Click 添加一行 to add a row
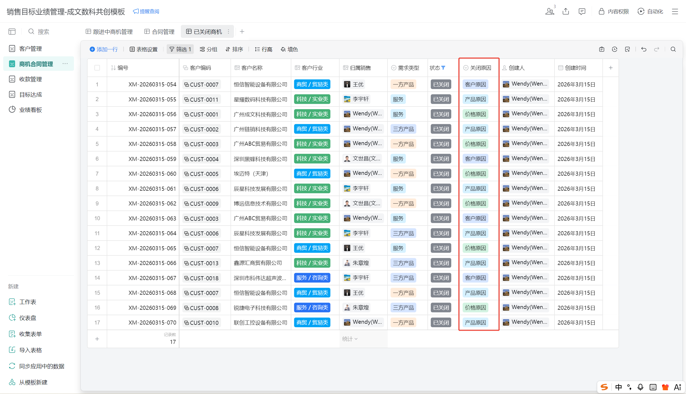686x394 pixels. [x=104, y=49]
